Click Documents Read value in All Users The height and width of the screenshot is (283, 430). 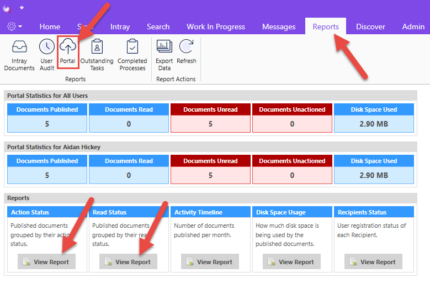129,124
